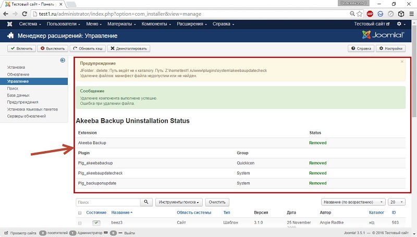Screen dimensions: 417x237
Task: Click the Поиск search input field
Action: pyautogui.click(x=108, y=202)
